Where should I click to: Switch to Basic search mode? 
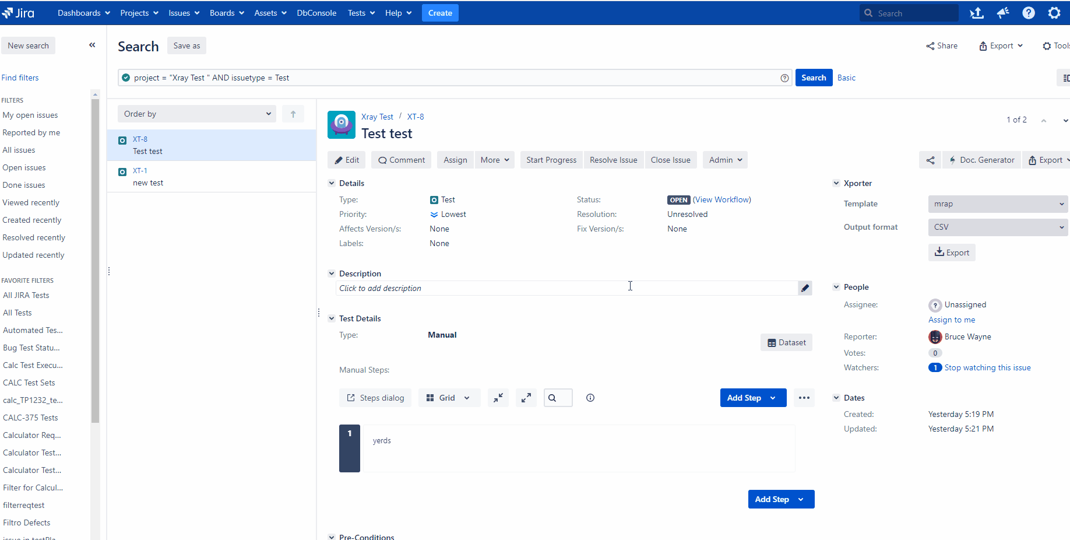[846, 77]
